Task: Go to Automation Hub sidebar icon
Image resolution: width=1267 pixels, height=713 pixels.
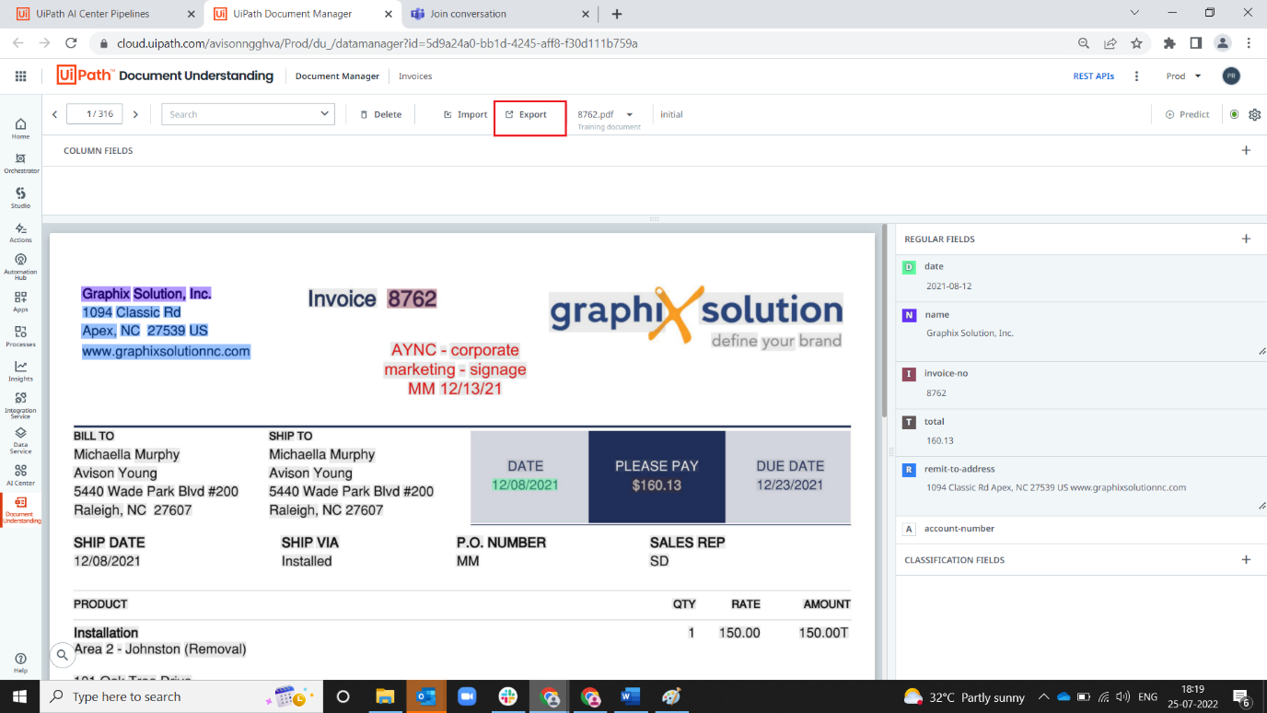Action: click(20, 266)
